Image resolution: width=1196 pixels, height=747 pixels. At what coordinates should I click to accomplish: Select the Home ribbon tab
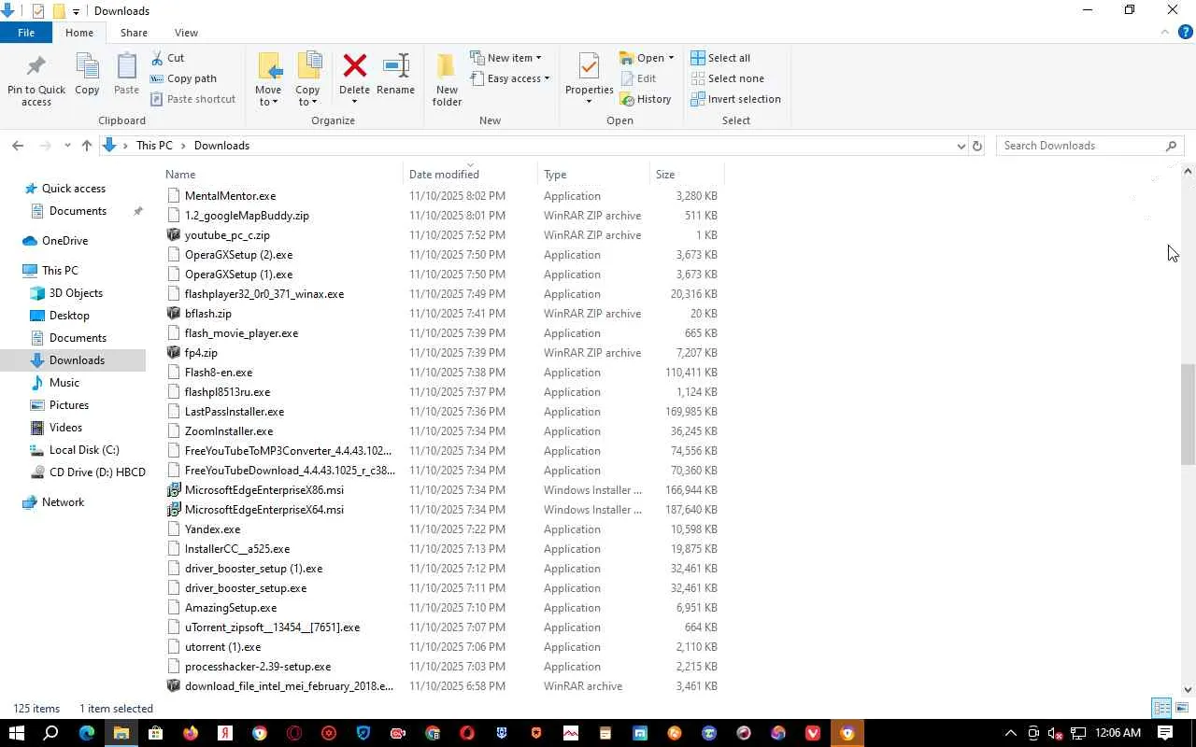click(79, 33)
